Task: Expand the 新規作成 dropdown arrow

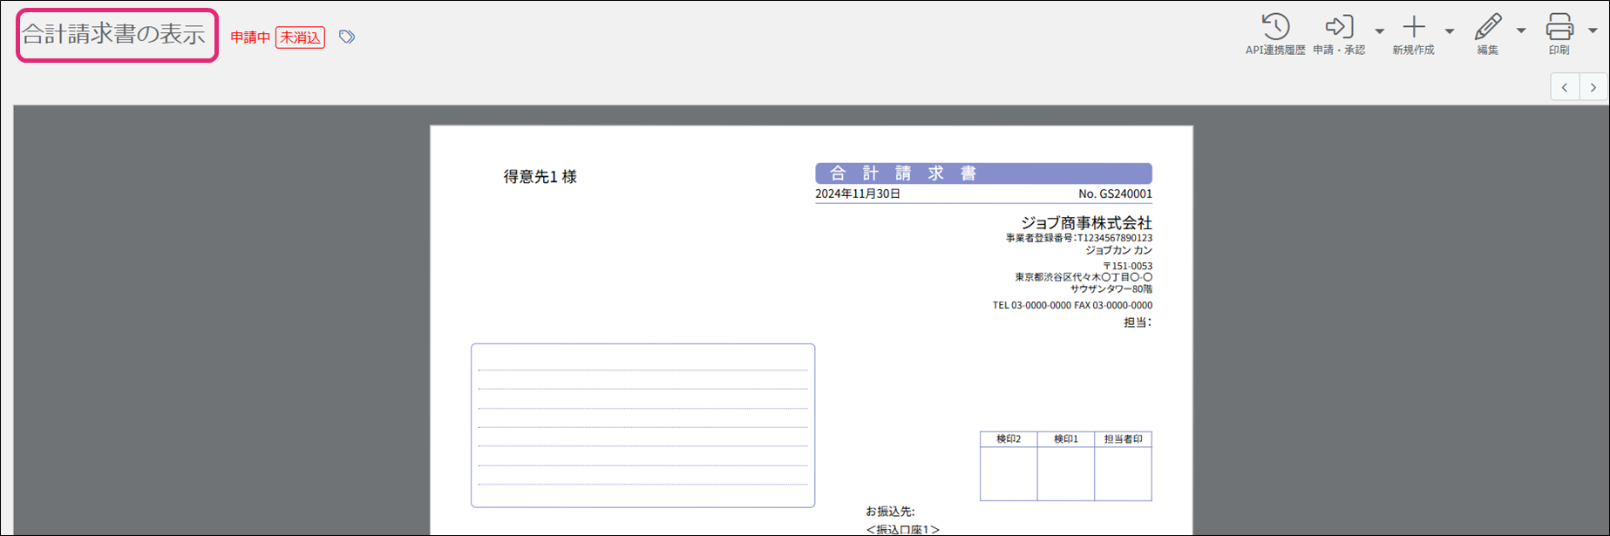Action: (x=1450, y=31)
